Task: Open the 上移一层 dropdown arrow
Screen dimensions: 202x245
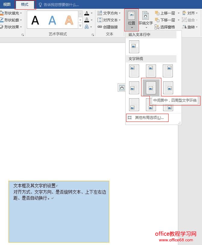Action: click(179, 13)
